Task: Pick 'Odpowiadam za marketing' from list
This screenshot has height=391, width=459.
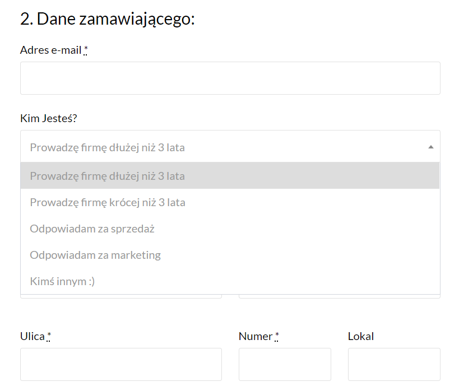Action: [95, 255]
